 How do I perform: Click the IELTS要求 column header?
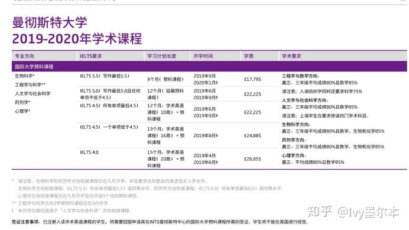pos(91,56)
